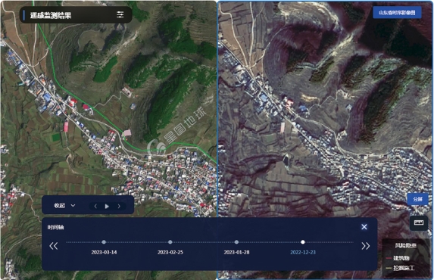434x280 pixels.
Task: Step to previous frame beside play button
Action: (x=95, y=206)
